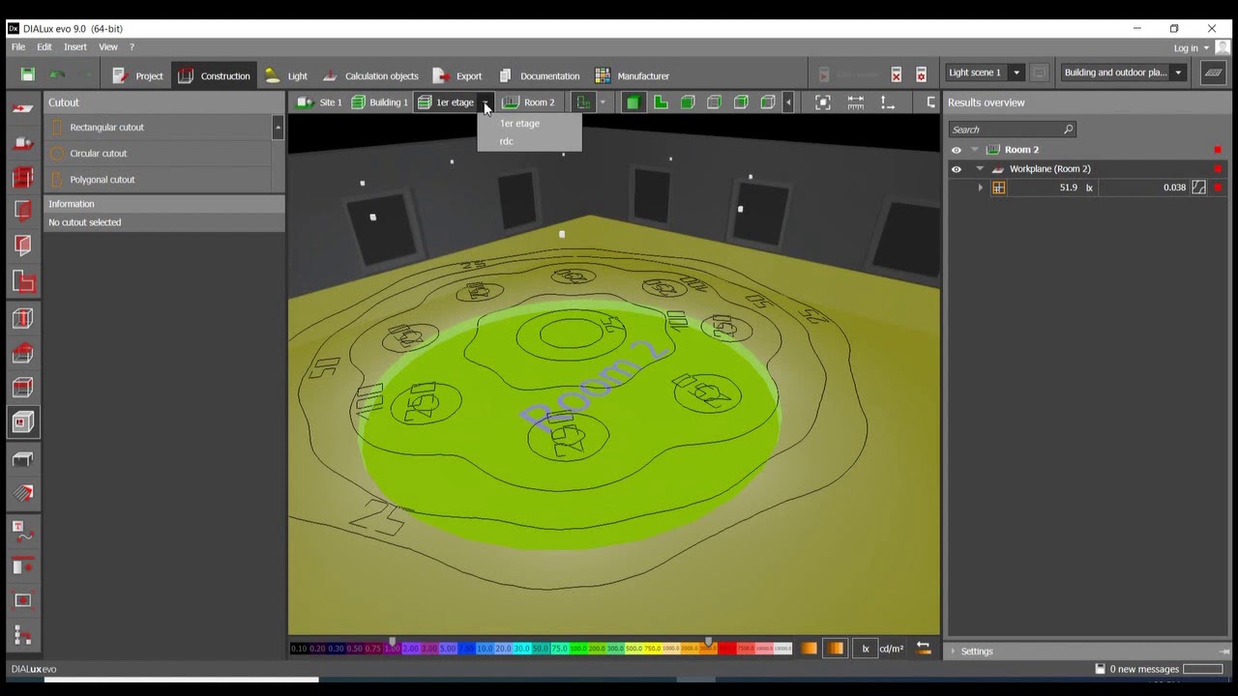Select the Site 1 breadcrumb
Screen dimensions: 1238x696
(319, 101)
